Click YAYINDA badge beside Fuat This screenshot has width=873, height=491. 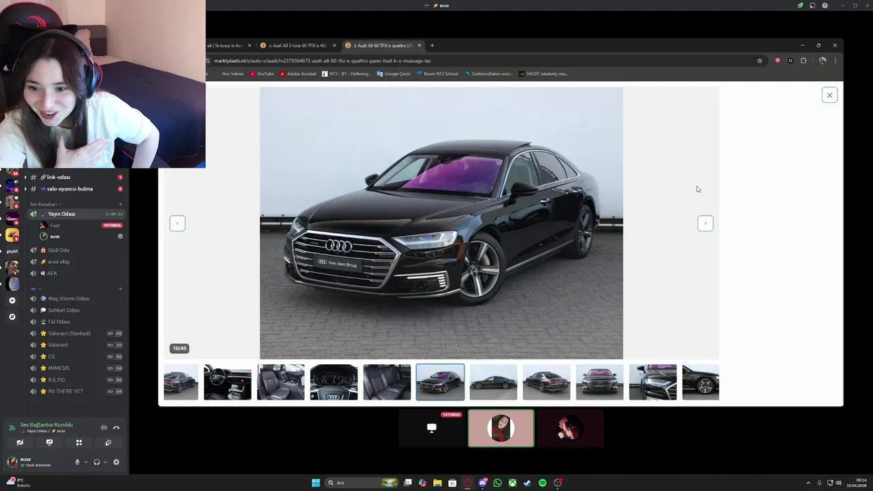click(x=112, y=225)
